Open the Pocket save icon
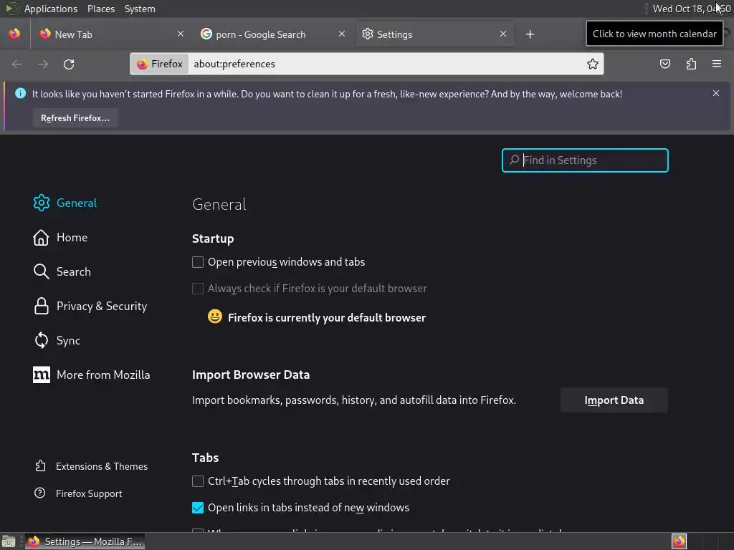 tap(665, 64)
